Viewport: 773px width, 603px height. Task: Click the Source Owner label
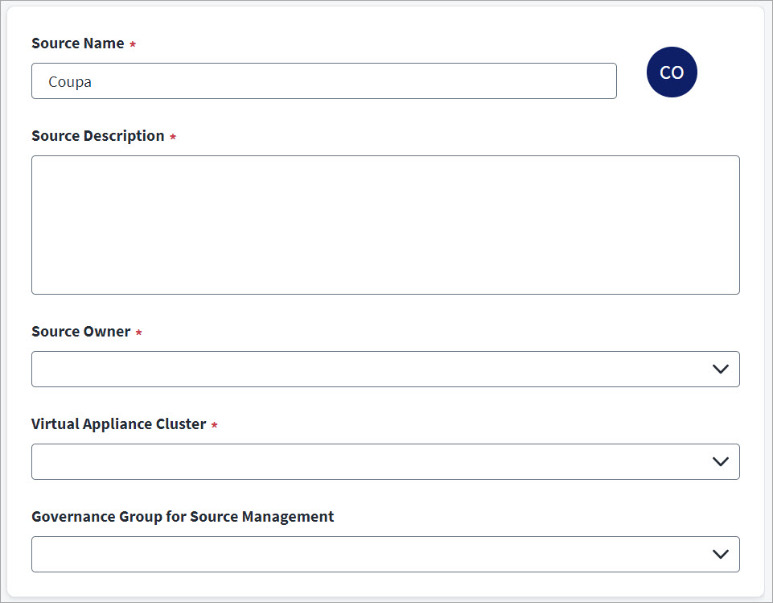tap(81, 332)
